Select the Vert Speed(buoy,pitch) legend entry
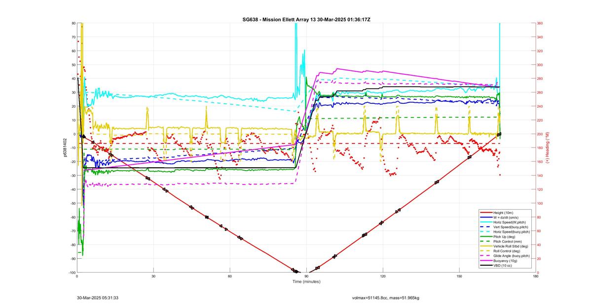The height and width of the screenshot is (306, 592). tap(511, 227)
